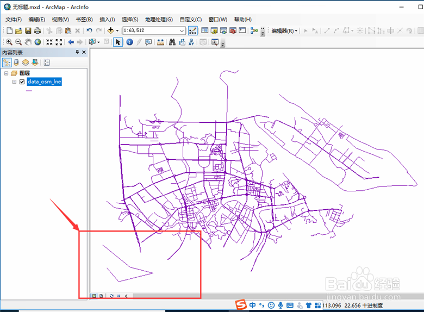The image size is (424, 312).
Task: Click Fixed Zoom In arrows
Action: pos(49,42)
